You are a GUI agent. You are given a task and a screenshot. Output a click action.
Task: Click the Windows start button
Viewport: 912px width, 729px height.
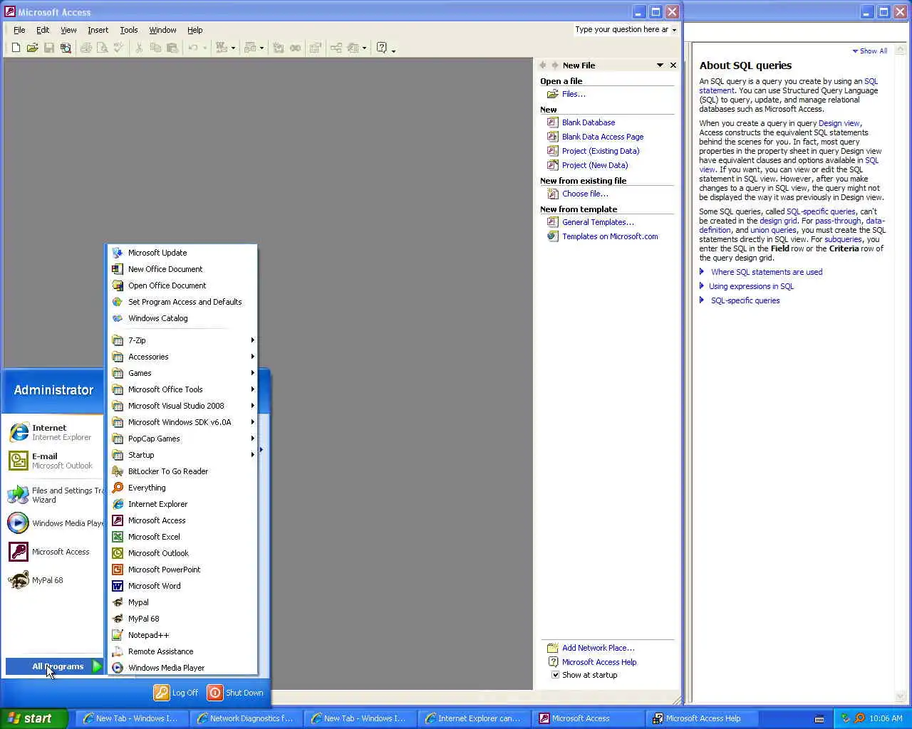(33, 718)
